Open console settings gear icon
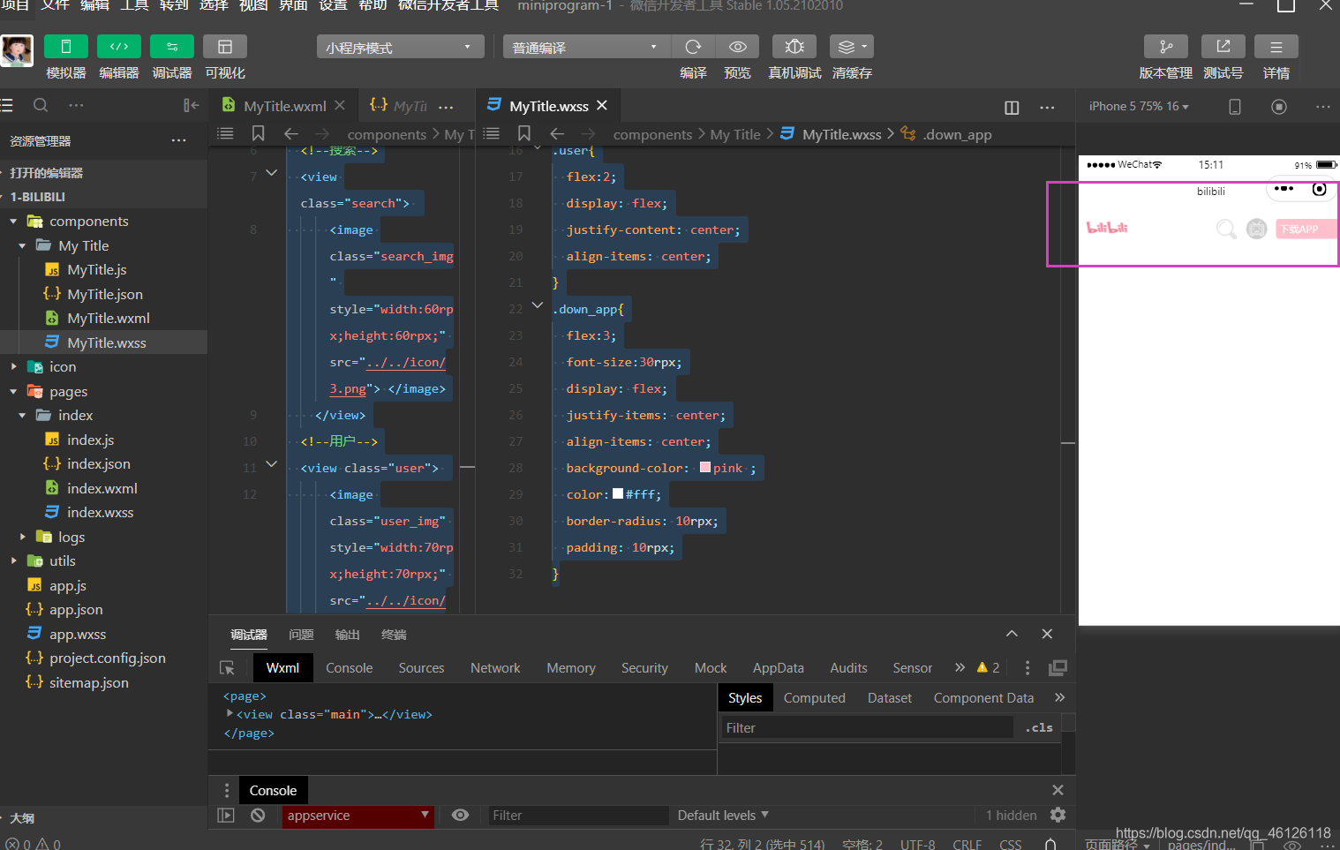 (x=1058, y=815)
